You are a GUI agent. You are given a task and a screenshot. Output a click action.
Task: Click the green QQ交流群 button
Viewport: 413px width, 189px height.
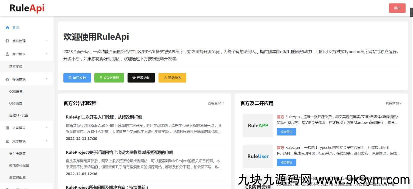tap(109, 78)
